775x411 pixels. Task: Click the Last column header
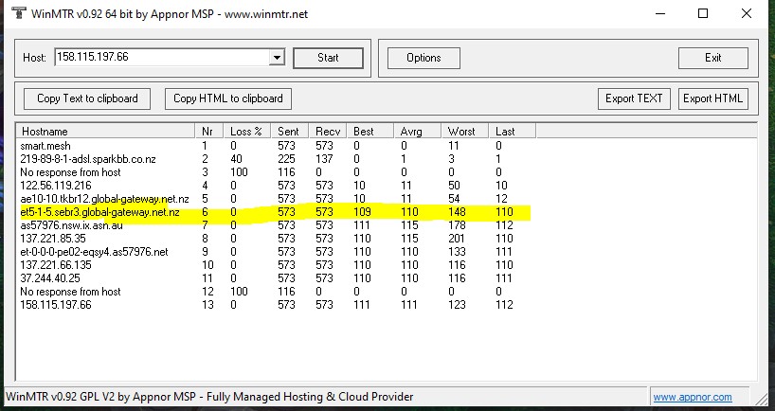[512, 132]
